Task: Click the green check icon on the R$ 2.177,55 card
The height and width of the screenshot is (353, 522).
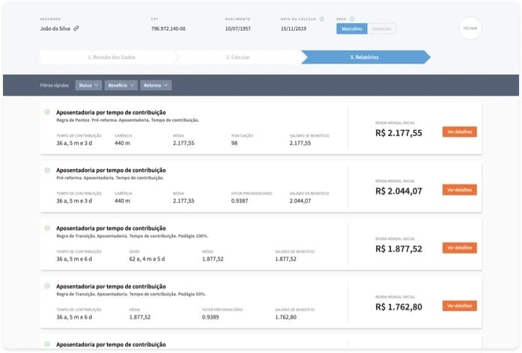Action: tap(47, 112)
